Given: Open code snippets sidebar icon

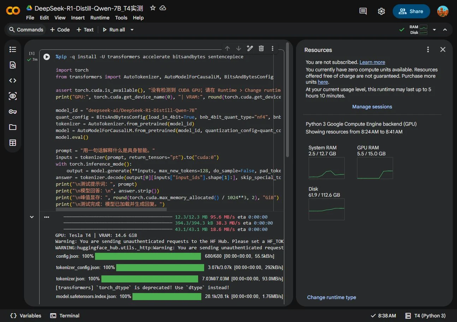Looking at the screenshot, I should 13,80.
